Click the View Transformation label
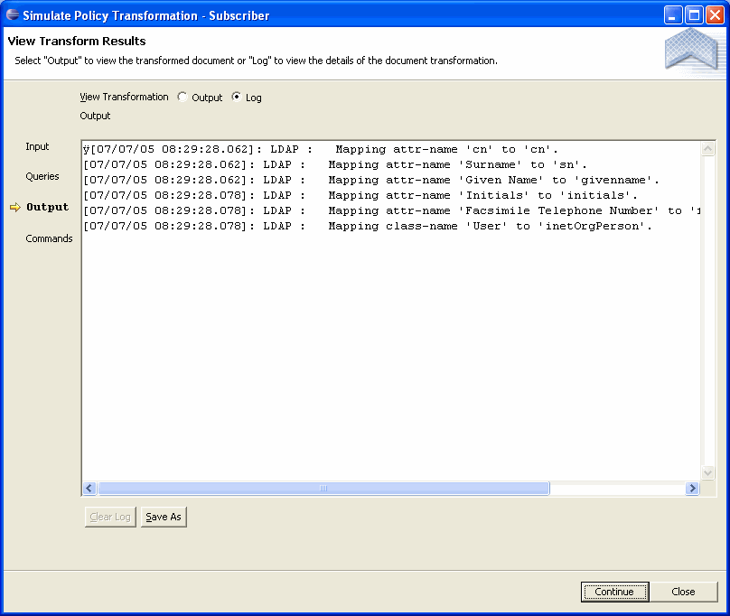 tap(124, 97)
